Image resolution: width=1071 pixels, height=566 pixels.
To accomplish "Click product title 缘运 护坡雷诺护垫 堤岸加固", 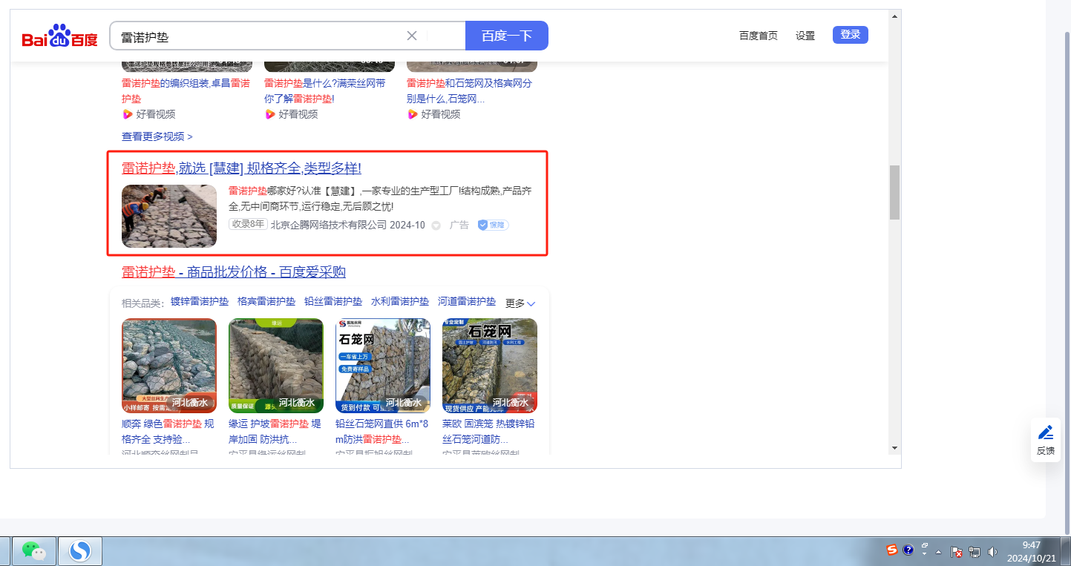I will point(275,432).
